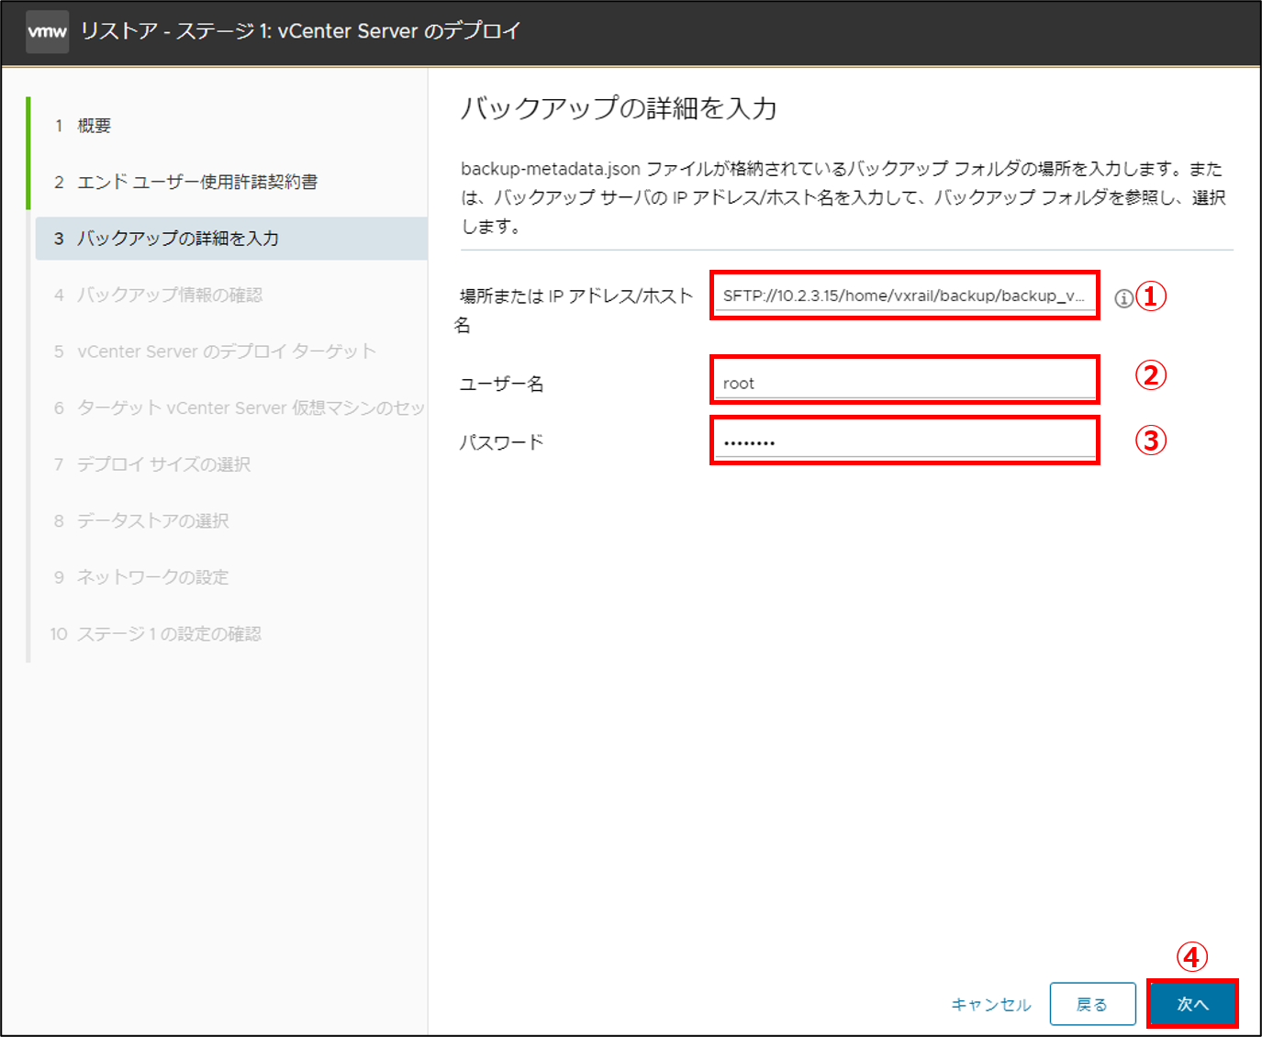
Task: Click the 次へ button
Action: click(1192, 1004)
